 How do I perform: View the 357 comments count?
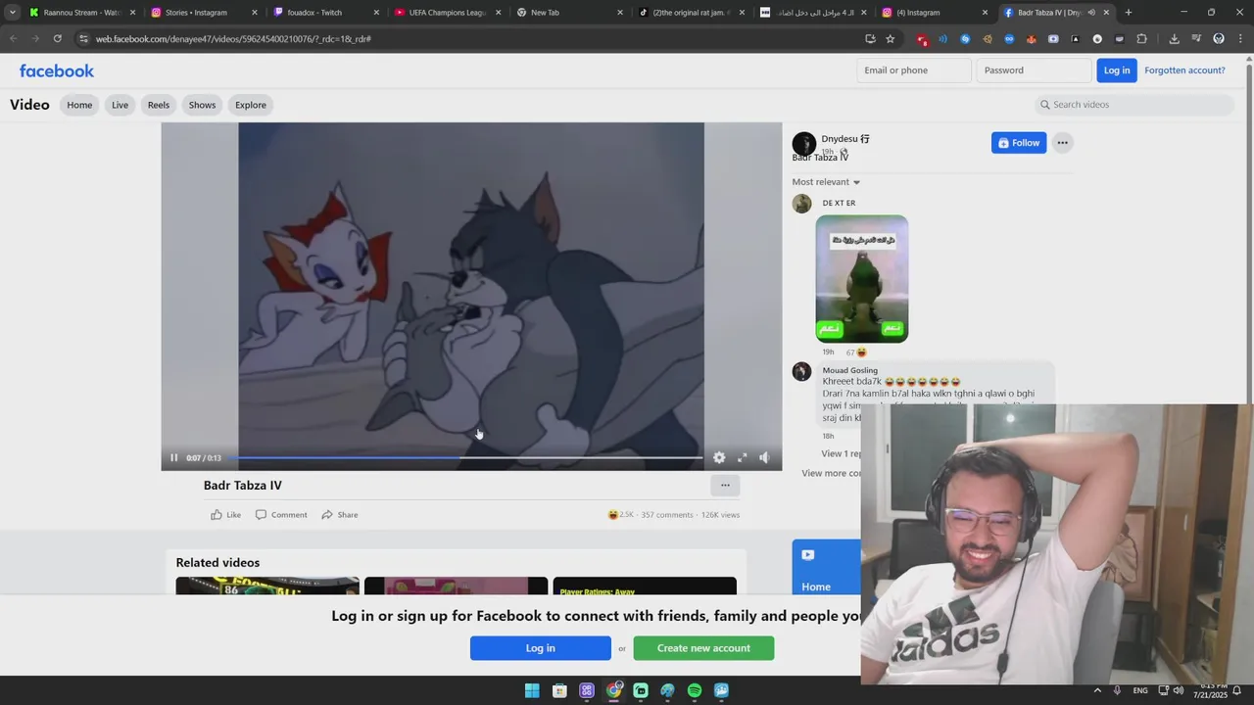click(666, 514)
